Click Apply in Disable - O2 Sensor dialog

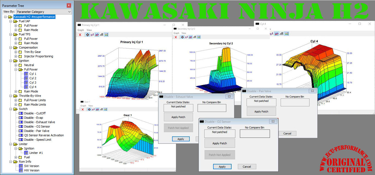(x=222, y=166)
